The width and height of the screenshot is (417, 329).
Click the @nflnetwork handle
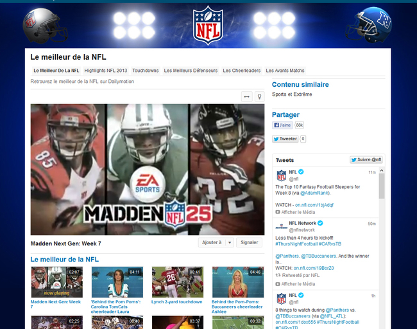click(x=302, y=230)
